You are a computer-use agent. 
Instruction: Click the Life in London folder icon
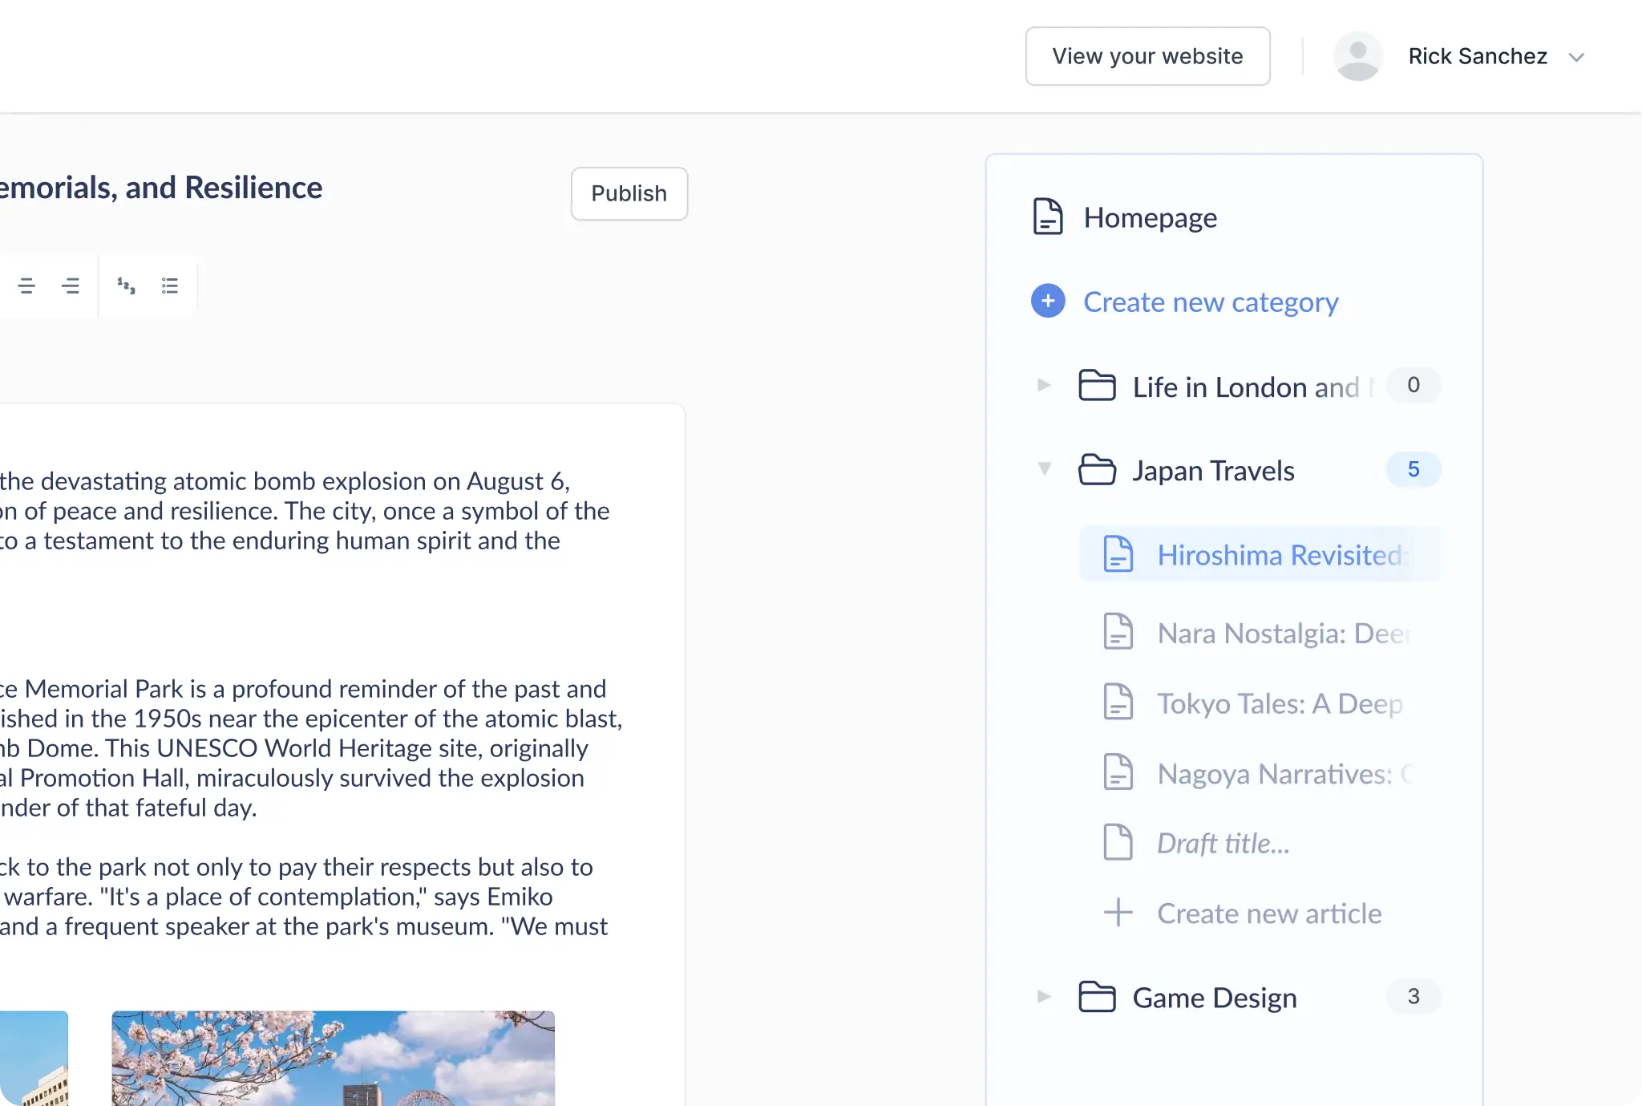tap(1097, 386)
